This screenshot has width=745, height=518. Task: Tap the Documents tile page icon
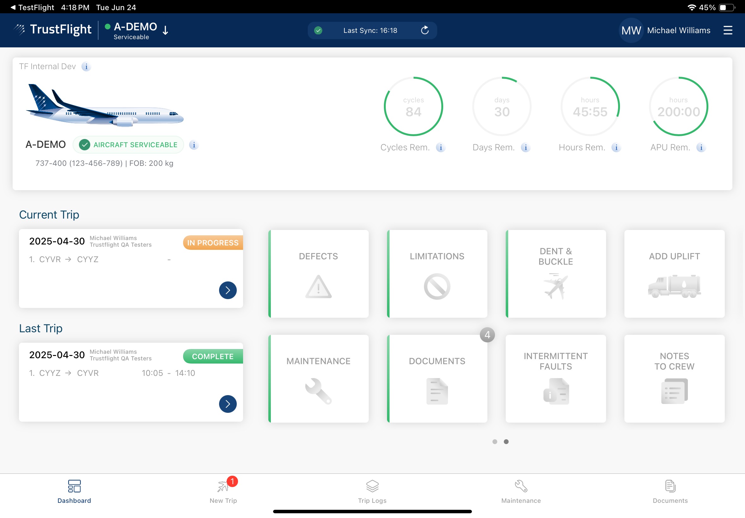pos(437,391)
